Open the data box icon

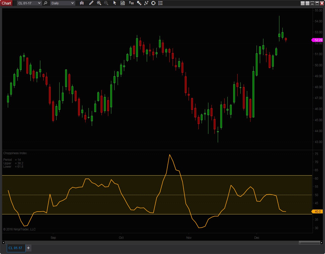click(123, 3)
